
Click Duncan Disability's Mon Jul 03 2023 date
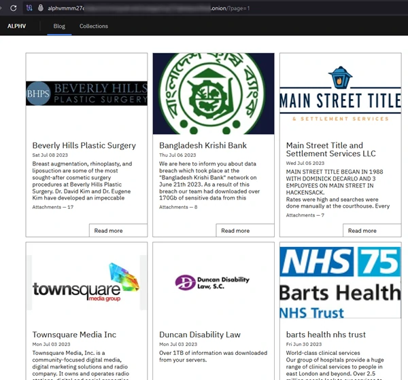tap(178, 344)
